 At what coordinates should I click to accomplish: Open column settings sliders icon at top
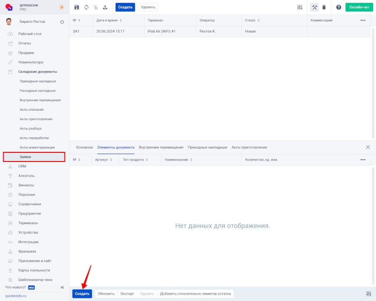(300, 7)
